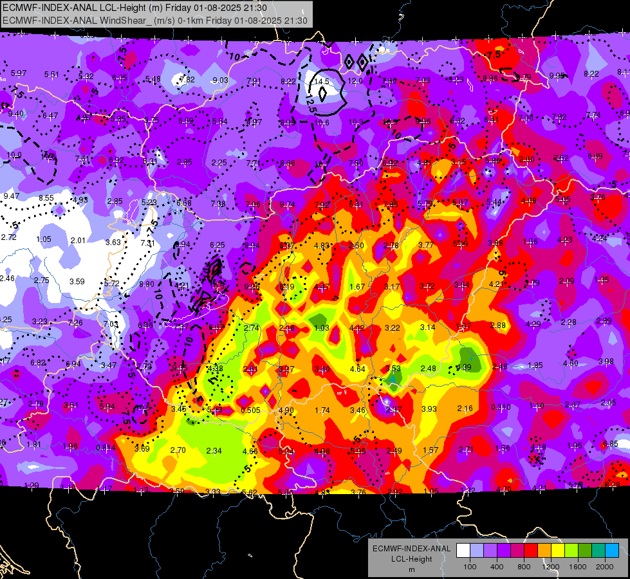The height and width of the screenshot is (579, 630).
Task: Click the 5.51 value label
Action: point(51,75)
